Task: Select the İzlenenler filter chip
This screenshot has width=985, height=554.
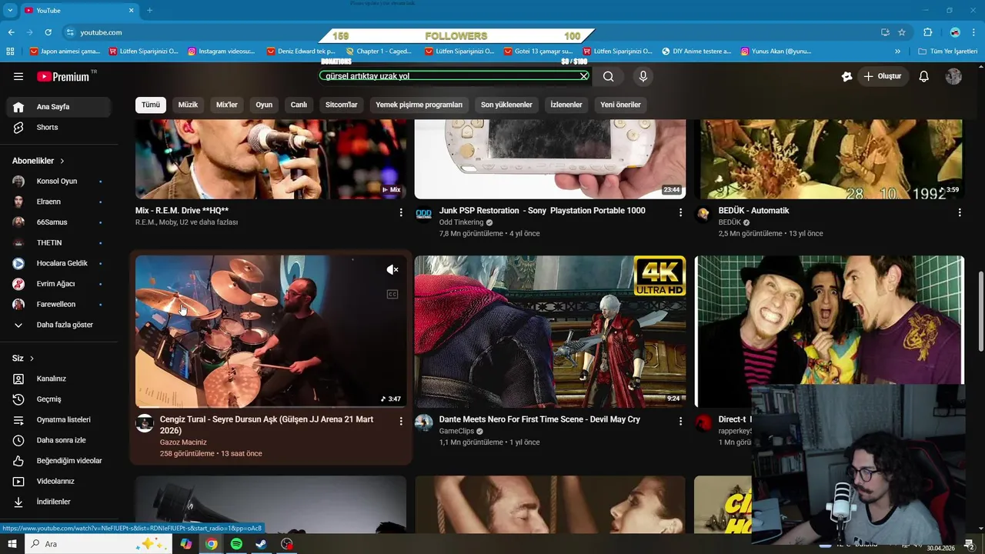Action: coord(566,105)
